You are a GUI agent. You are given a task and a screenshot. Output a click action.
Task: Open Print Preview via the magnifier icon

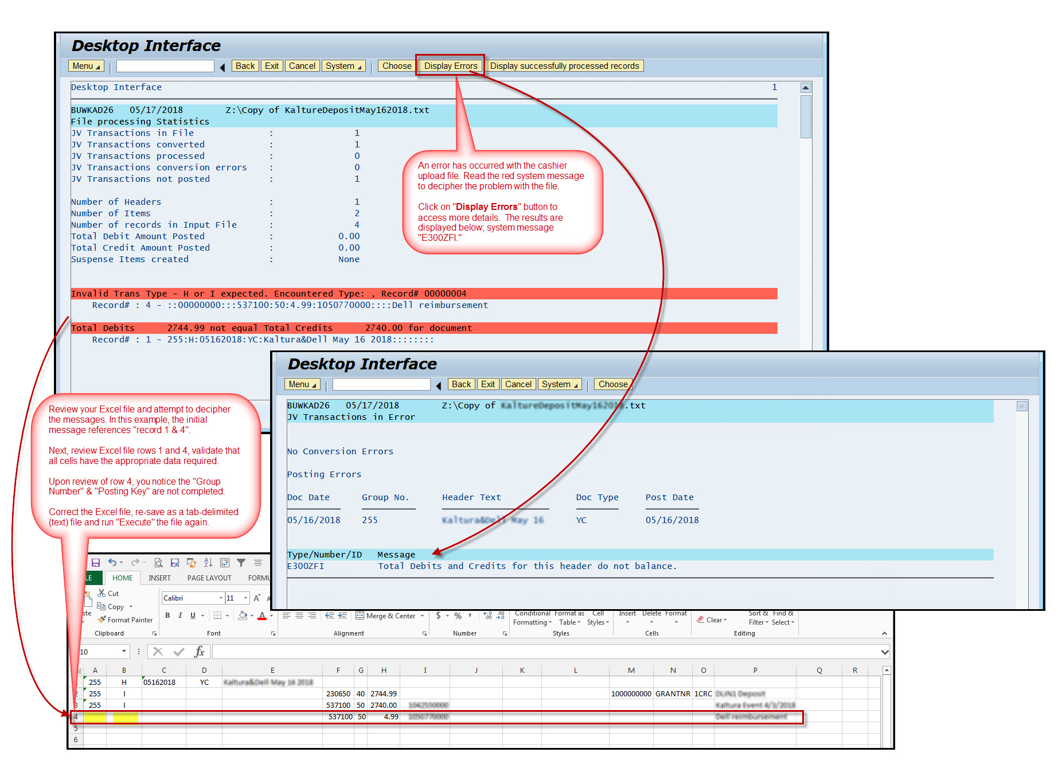pyautogui.click(x=159, y=563)
